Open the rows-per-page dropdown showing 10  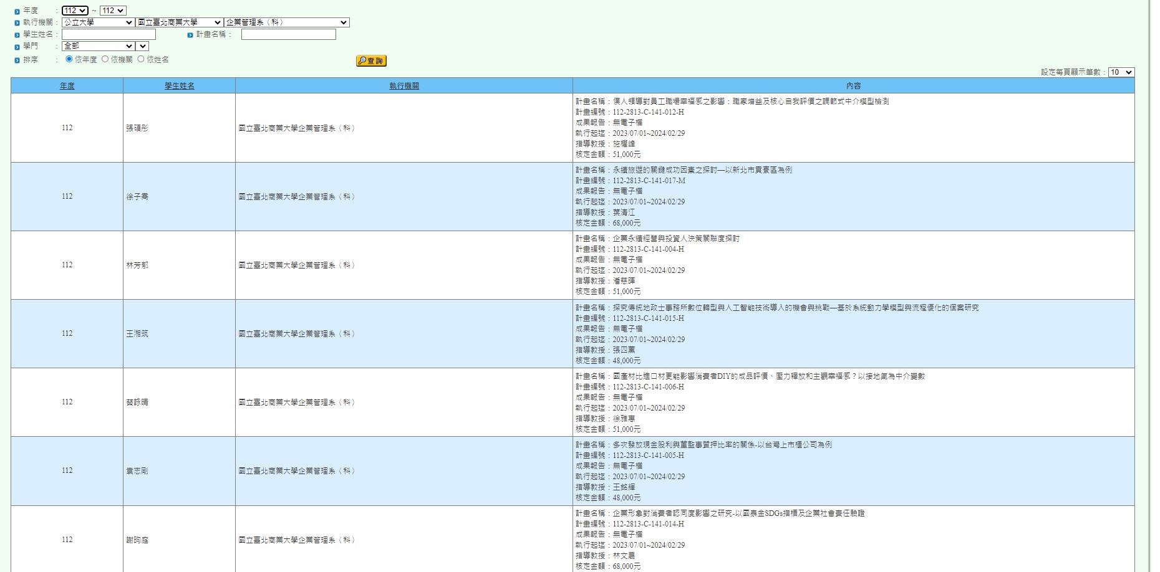[x=1121, y=72]
